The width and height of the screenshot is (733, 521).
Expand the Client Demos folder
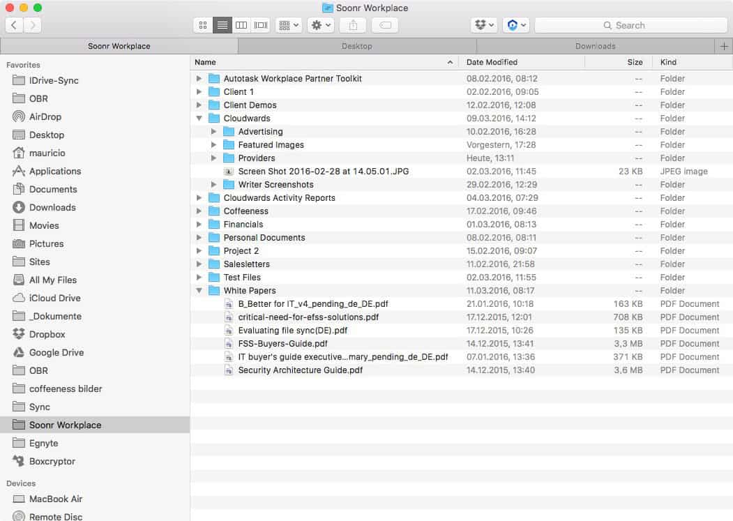pos(199,105)
